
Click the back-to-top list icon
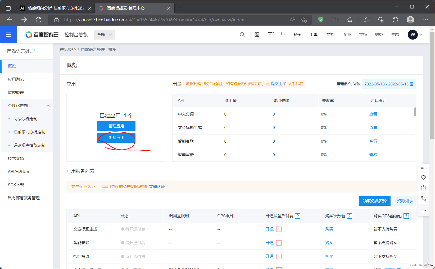click(x=424, y=210)
